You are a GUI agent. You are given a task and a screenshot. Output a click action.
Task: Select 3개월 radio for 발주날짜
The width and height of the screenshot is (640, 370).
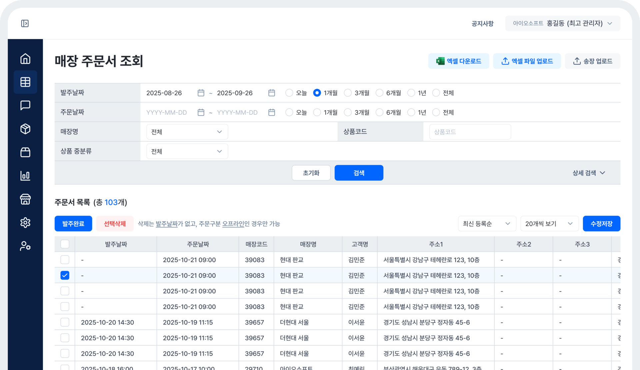click(348, 93)
